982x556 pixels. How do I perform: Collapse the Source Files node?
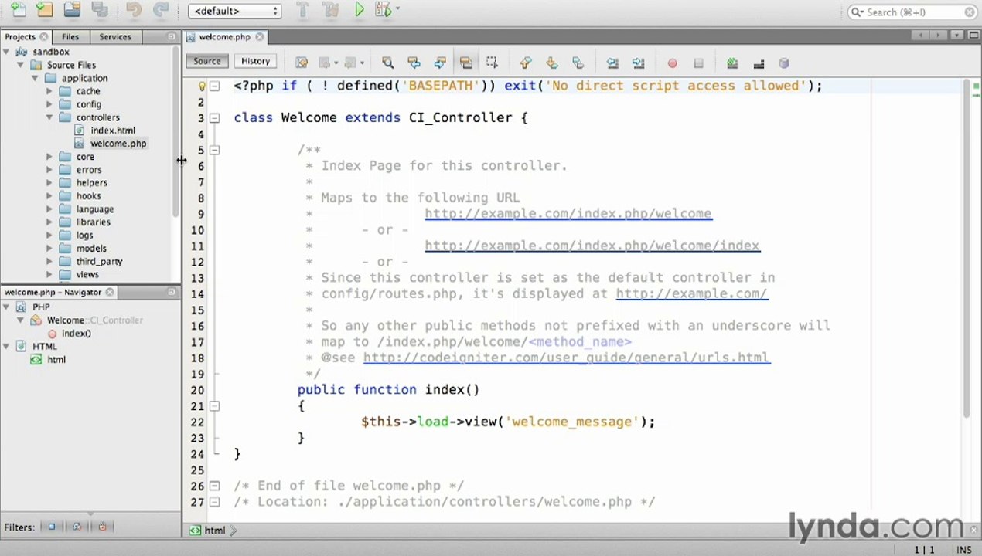21,65
